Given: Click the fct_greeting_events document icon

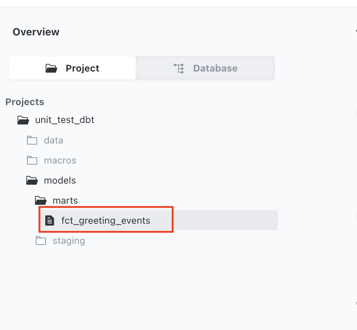Looking at the screenshot, I should click(49, 220).
